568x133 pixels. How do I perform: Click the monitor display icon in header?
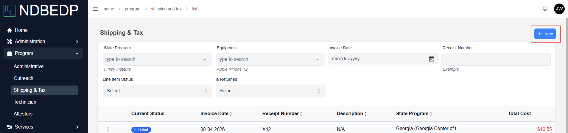(545, 9)
